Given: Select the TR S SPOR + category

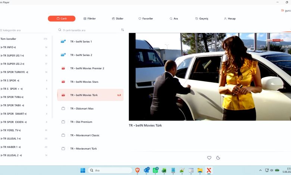Looking at the screenshot, I should click(24, 89).
